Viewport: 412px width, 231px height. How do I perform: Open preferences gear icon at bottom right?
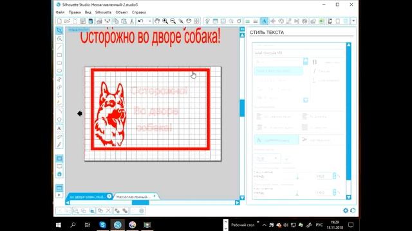coord(346,210)
